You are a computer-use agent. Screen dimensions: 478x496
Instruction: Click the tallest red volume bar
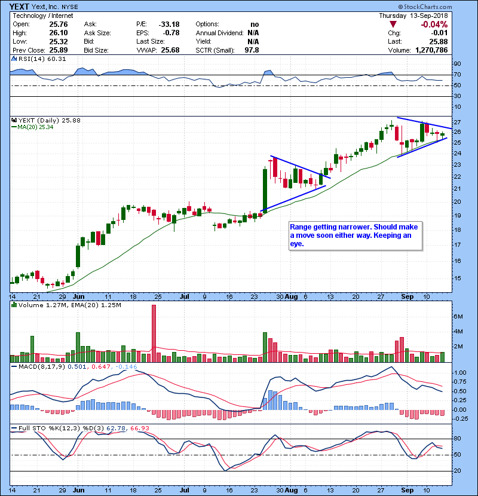154,333
